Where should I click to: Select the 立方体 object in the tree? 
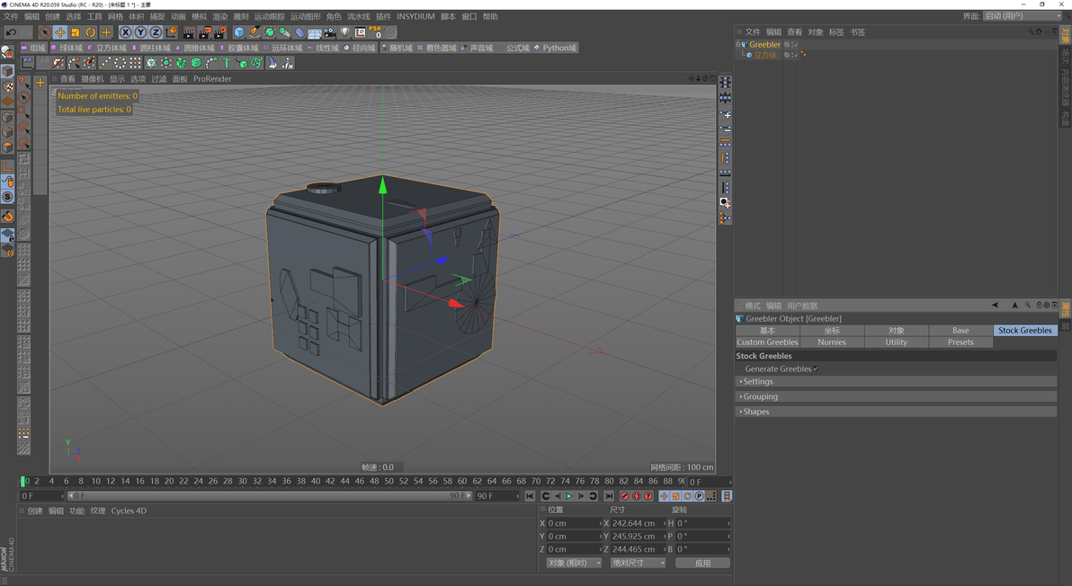click(x=765, y=55)
